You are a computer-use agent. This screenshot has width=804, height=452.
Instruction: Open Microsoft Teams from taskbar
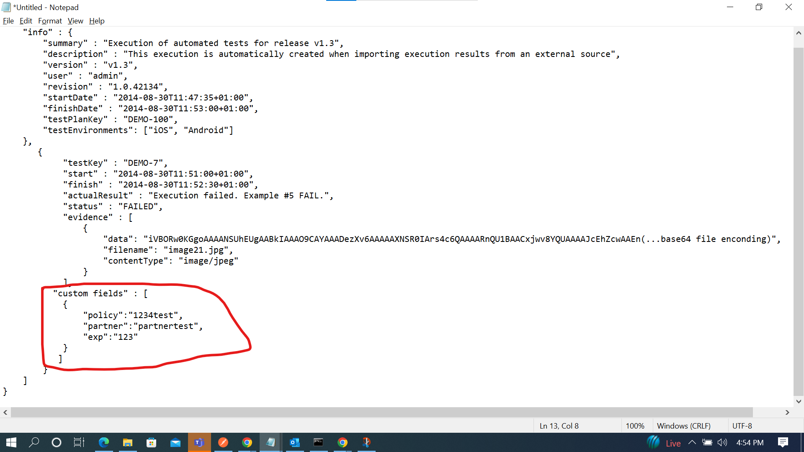(x=199, y=442)
